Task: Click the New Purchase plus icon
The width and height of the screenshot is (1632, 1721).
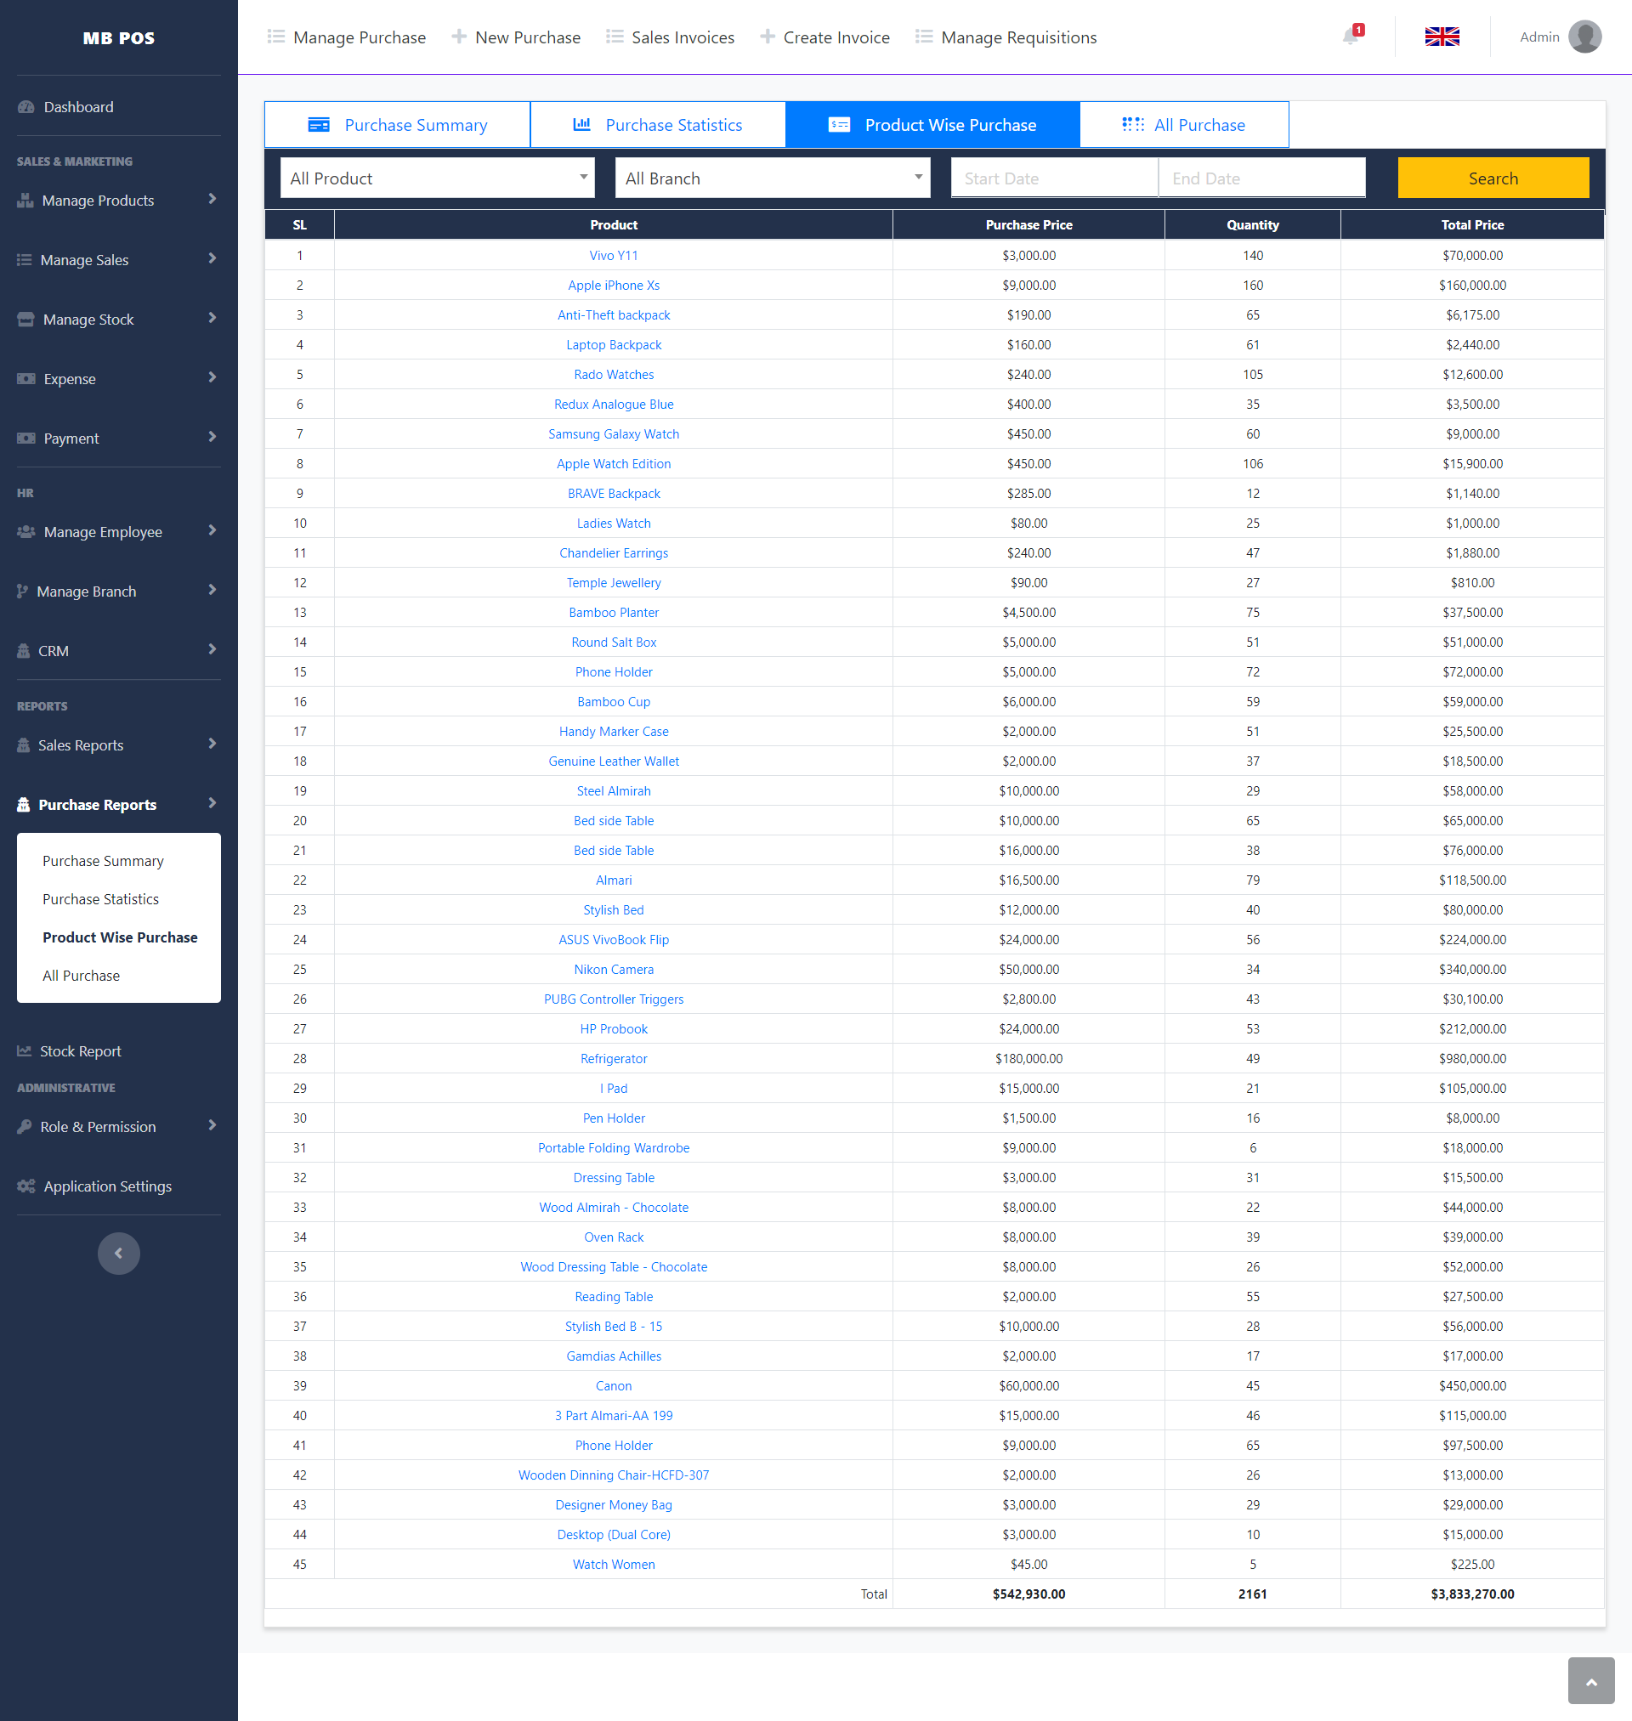Action: pos(458,37)
